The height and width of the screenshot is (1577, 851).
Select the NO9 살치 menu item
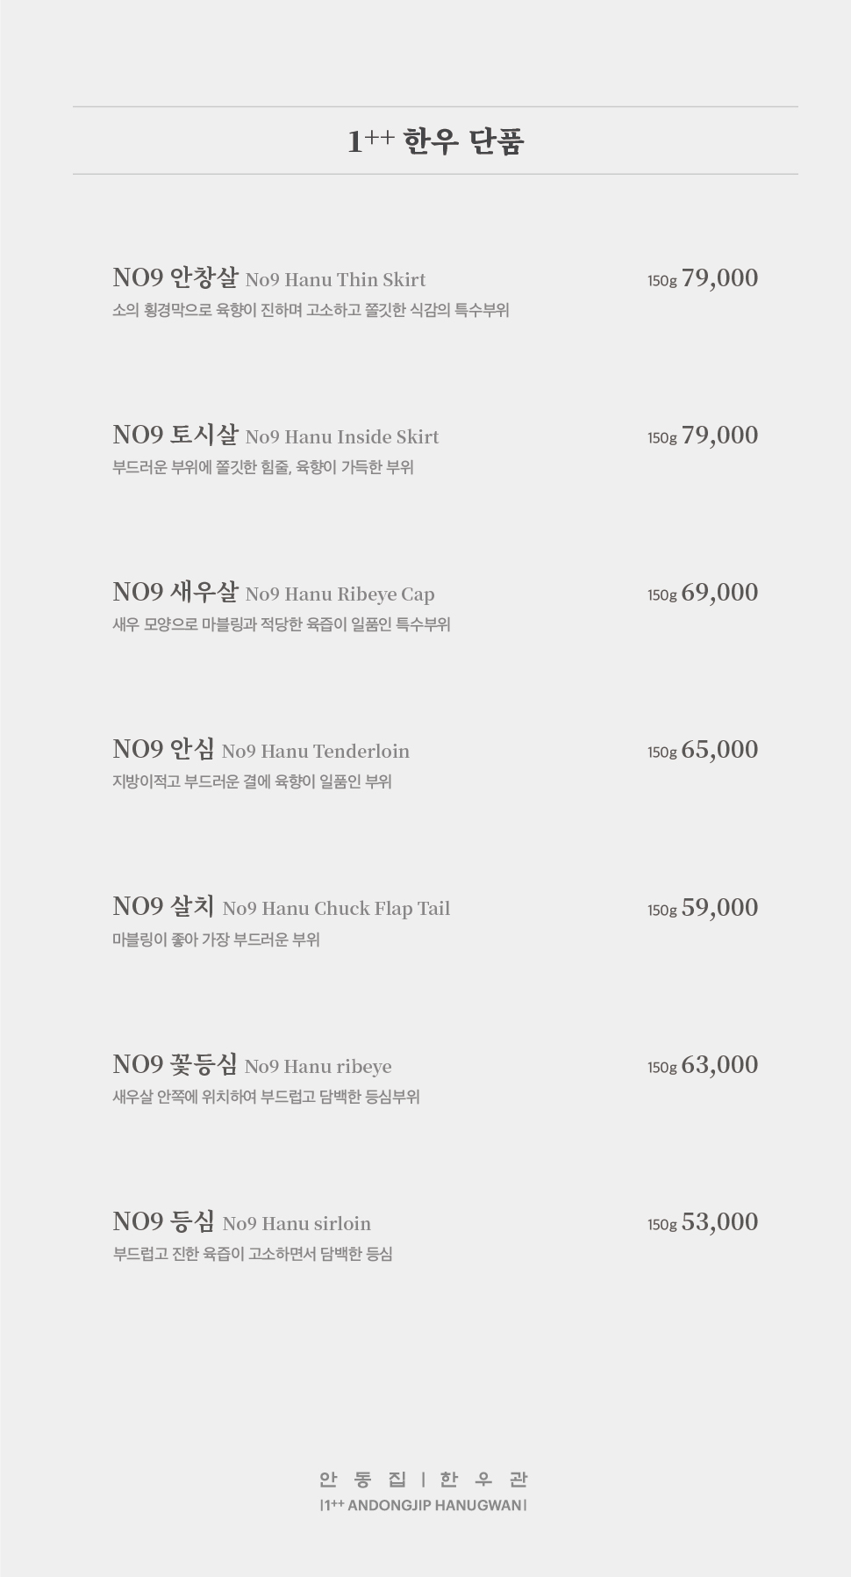click(x=163, y=906)
